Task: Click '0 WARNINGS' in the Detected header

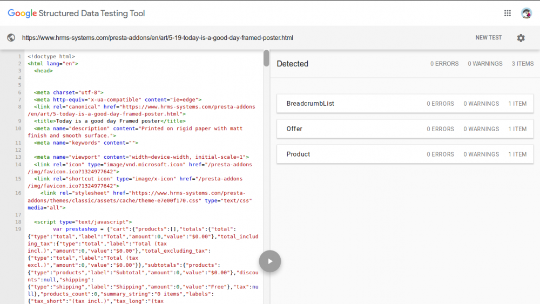Action: (x=485, y=64)
